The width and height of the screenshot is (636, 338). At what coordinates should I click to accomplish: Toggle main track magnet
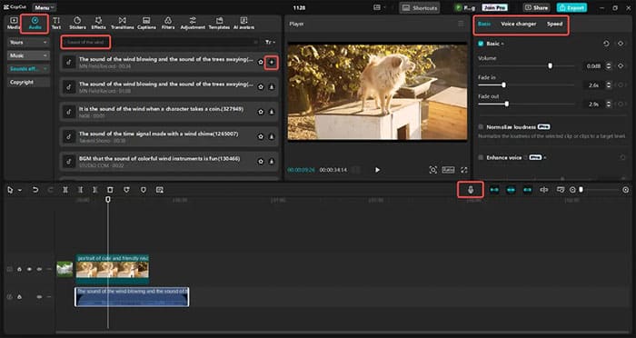pyautogui.click(x=494, y=190)
